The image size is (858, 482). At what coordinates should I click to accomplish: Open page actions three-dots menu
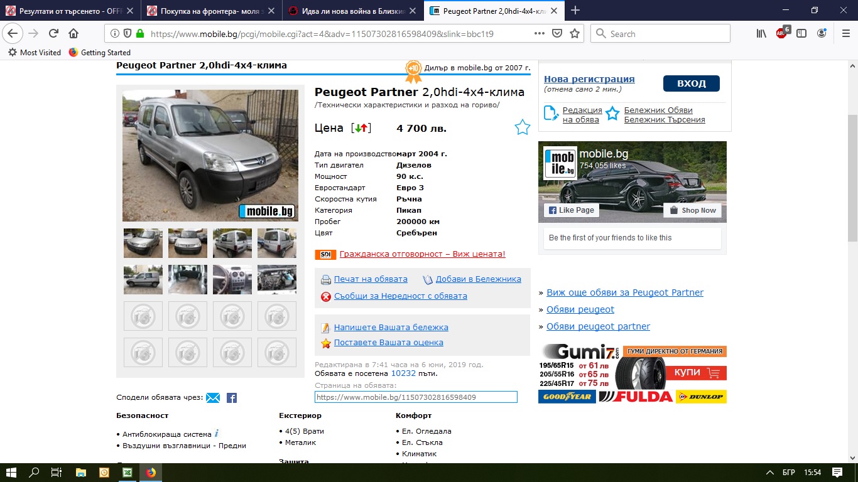[x=539, y=34]
